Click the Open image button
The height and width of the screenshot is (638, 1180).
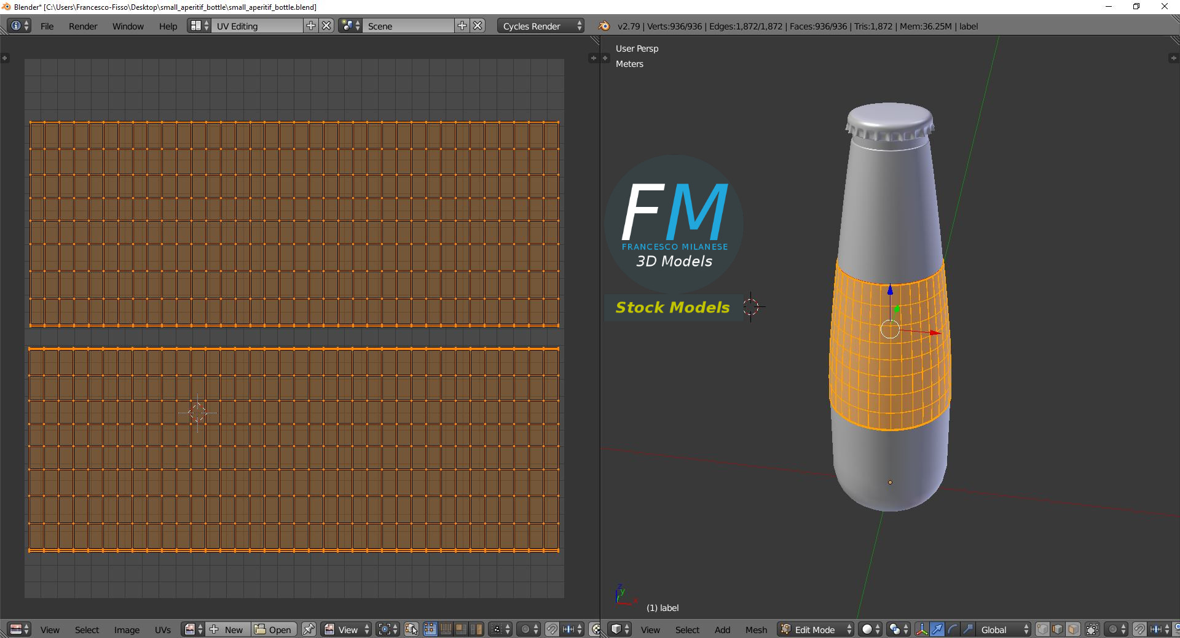click(273, 629)
